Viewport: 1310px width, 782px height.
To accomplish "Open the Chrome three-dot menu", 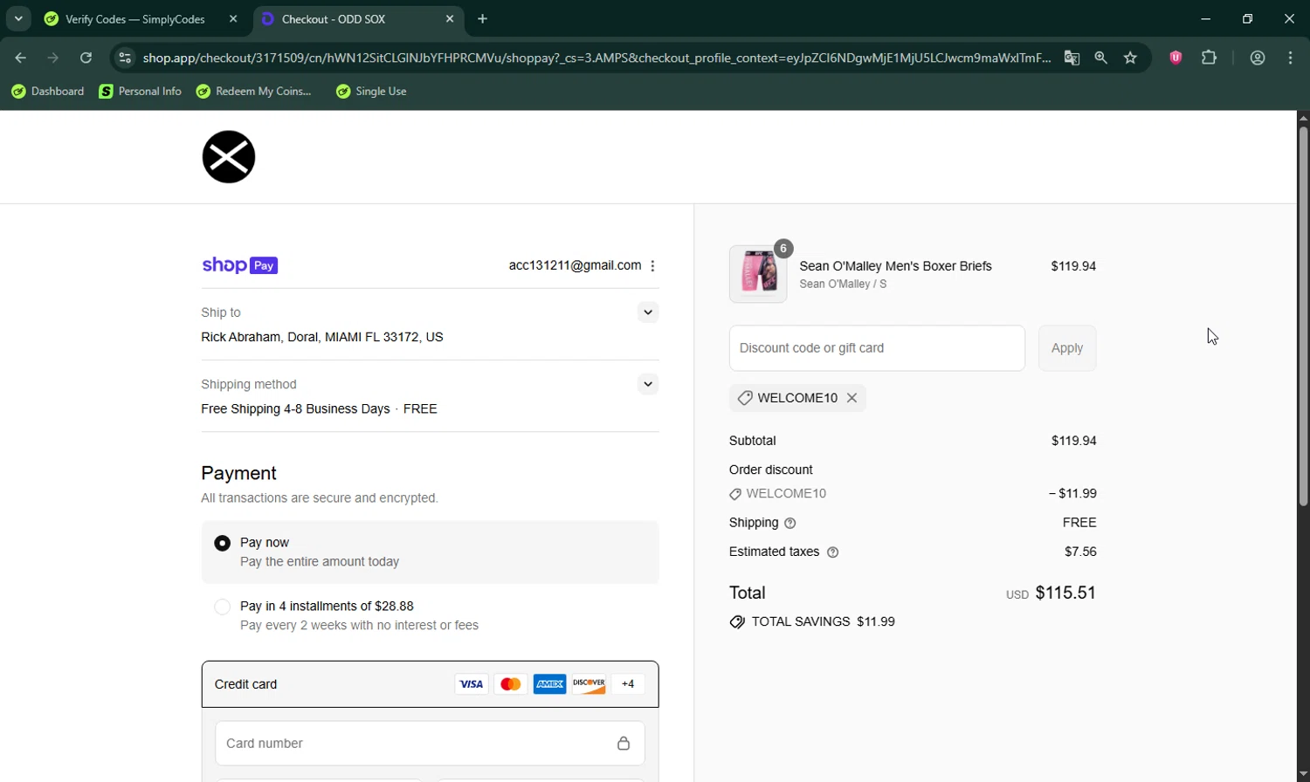I will tap(1291, 58).
